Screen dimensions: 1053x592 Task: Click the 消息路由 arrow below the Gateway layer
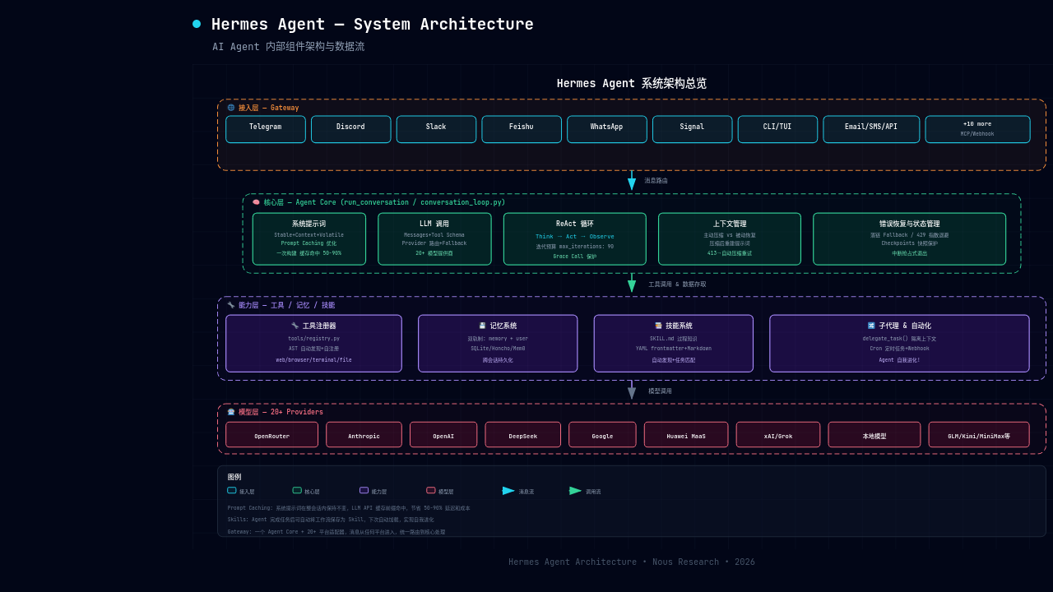632,181
